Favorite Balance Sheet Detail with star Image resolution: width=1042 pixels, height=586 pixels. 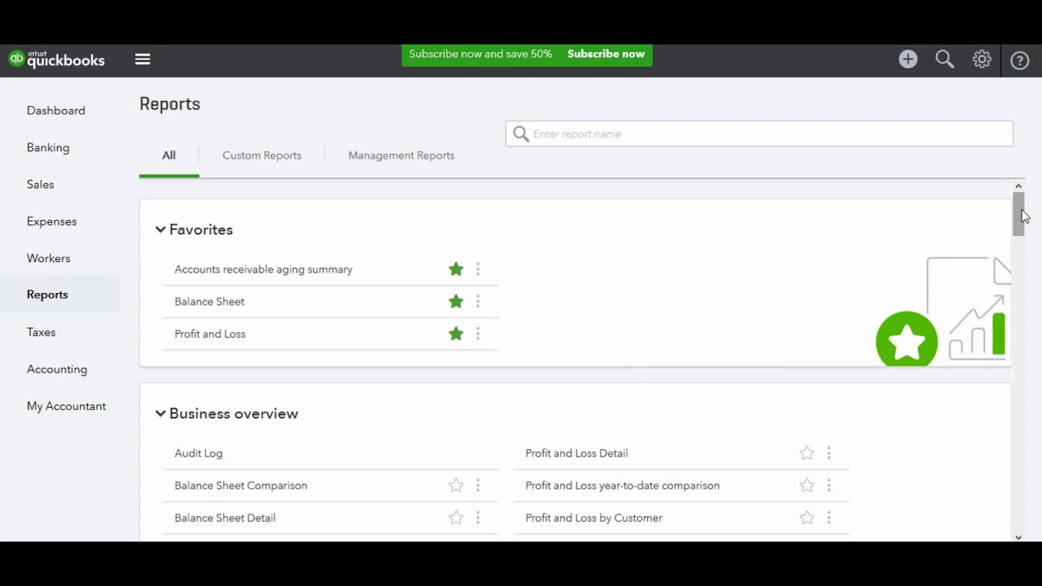456,518
